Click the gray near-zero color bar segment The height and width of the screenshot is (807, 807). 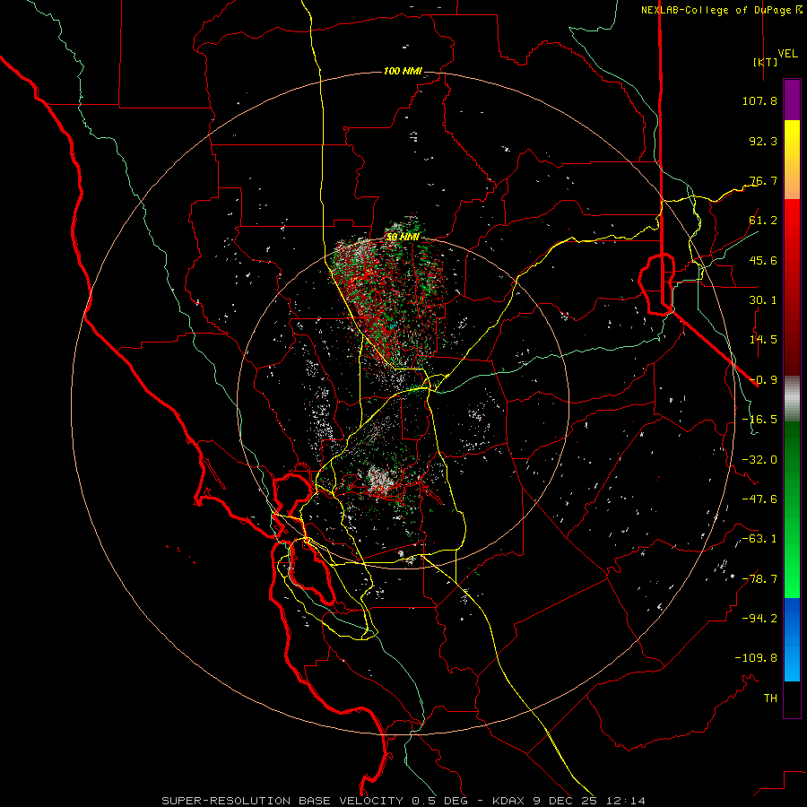click(792, 399)
